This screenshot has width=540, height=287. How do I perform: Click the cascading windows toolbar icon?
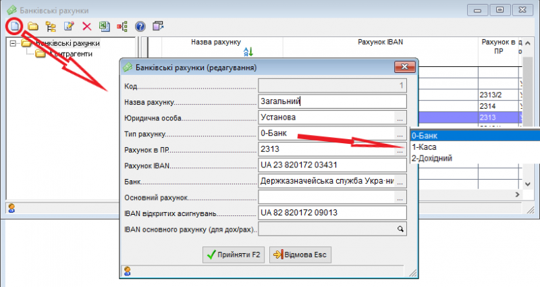coord(159,26)
